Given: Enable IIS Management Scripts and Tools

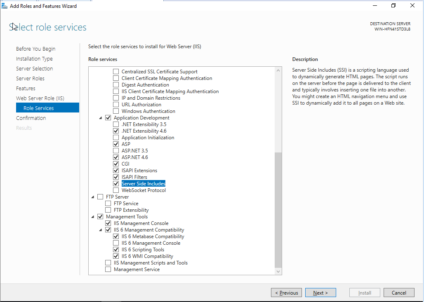Looking at the screenshot, I should [108, 262].
